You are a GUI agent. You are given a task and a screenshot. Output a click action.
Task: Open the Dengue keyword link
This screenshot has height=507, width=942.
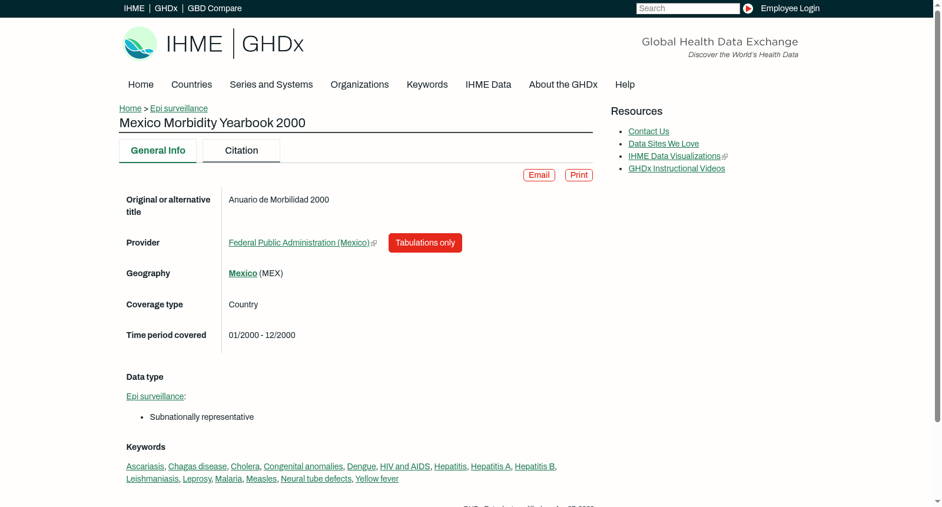tap(361, 466)
